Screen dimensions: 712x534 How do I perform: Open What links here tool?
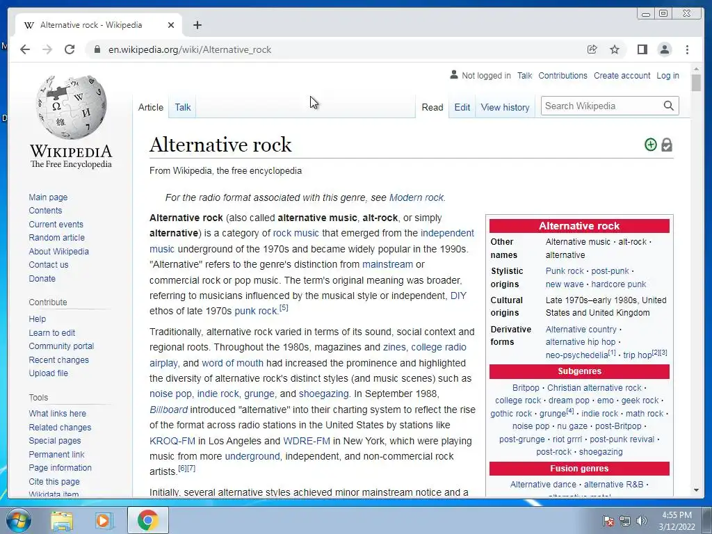57,413
